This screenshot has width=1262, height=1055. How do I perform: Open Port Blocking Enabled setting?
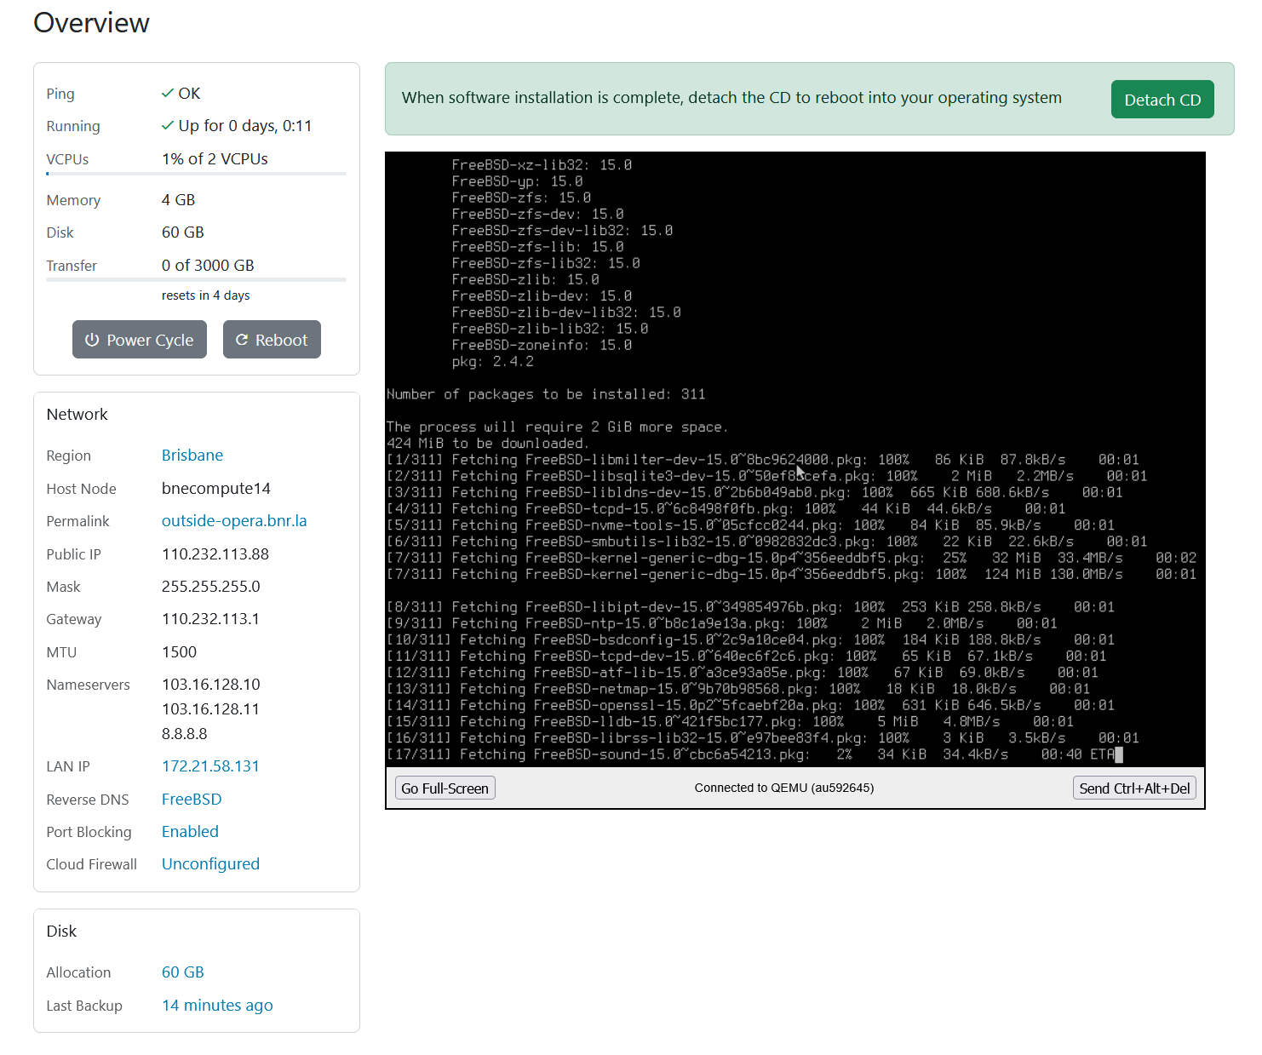tap(190, 832)
